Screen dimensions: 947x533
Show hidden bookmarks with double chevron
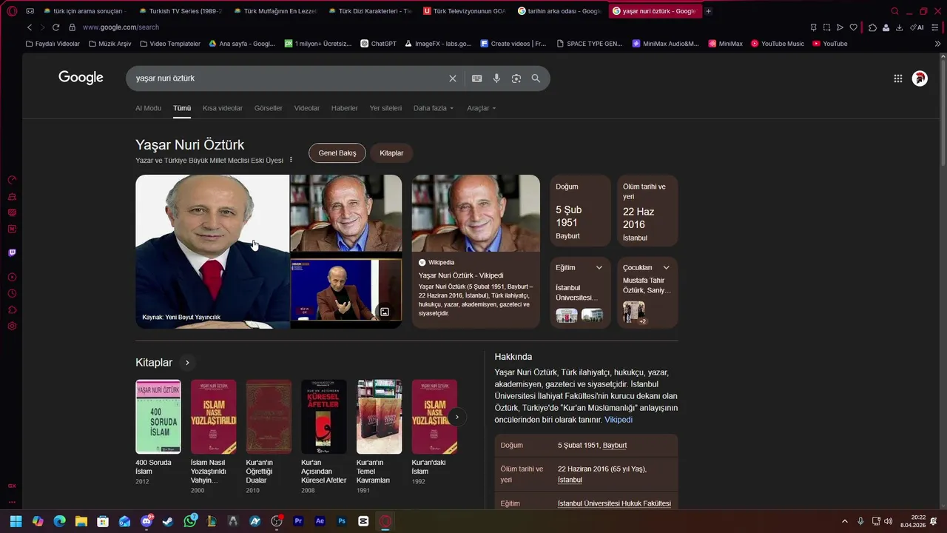937,44
